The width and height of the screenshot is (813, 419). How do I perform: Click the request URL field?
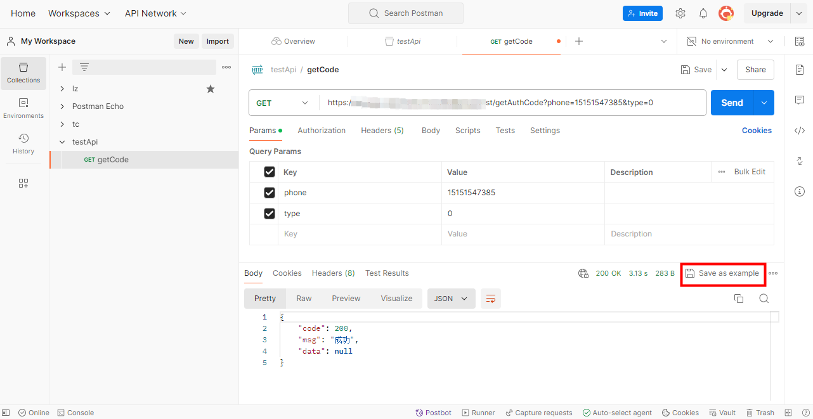coord(512,103)
